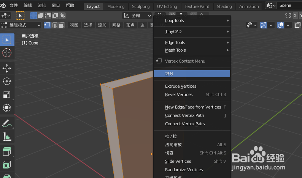Expand the Edge Tools submenu

click(x=192, y=43)
